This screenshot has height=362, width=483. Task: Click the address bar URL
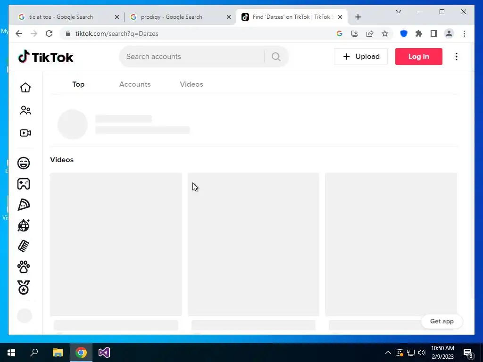coord(117,33)
